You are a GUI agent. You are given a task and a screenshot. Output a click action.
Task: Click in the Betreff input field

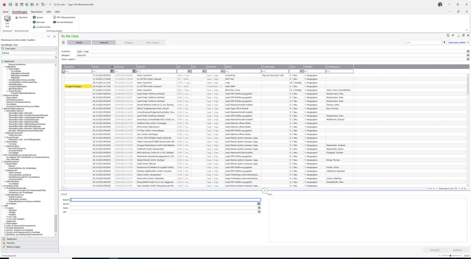pos(165,200)
